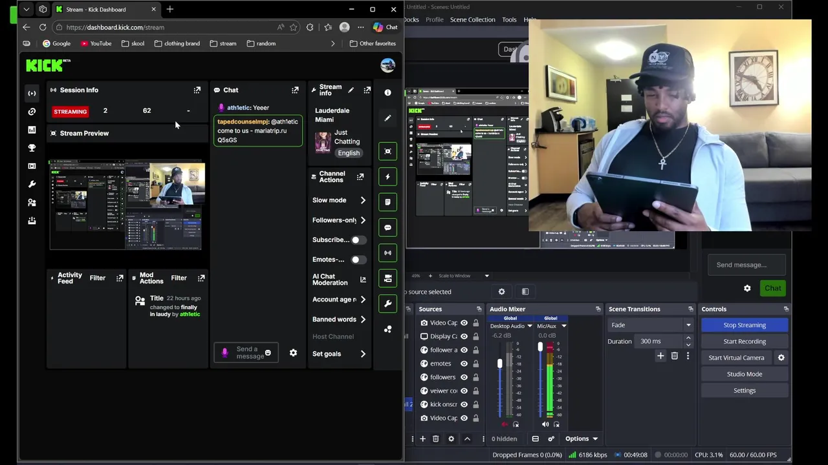
Task: Pop out the Session Info panel
Action: click(x=197, y=90)
